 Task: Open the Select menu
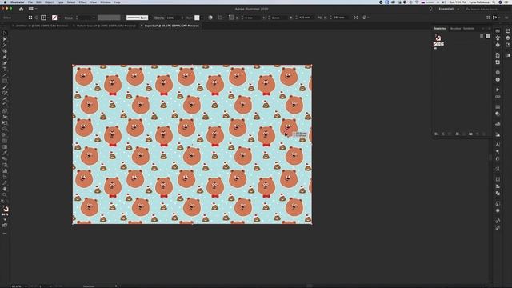71,2
